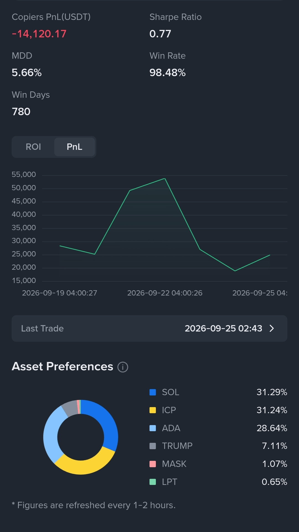The image size is (299, 532).
Task: Tap the chevron arrow beside Last Trade
Action: pyautogui.click(x=272, y=328)
